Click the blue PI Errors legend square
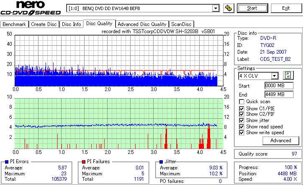This screenshot has width=303, height=185. 7,162
